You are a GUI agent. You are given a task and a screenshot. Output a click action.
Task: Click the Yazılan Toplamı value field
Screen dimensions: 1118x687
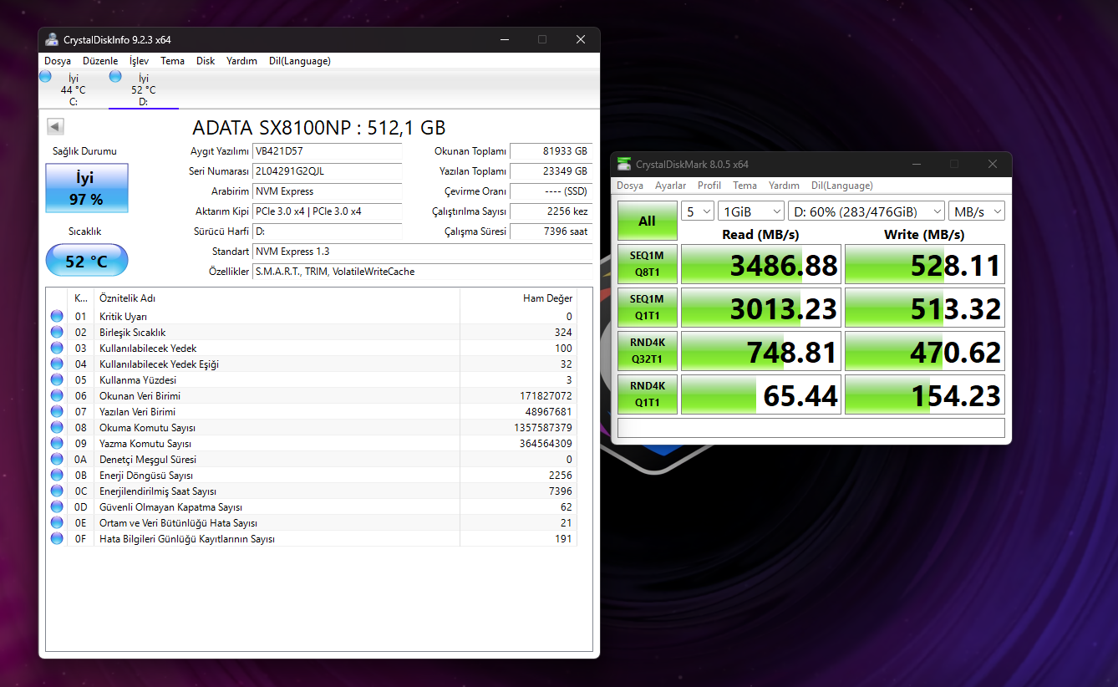pyautogui.click(x=551, y=171)
